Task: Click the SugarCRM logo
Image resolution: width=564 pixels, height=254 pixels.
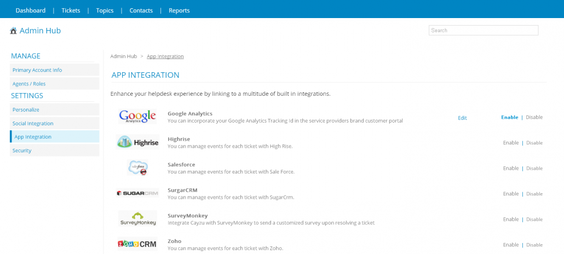Action: (x=137, y=193)
